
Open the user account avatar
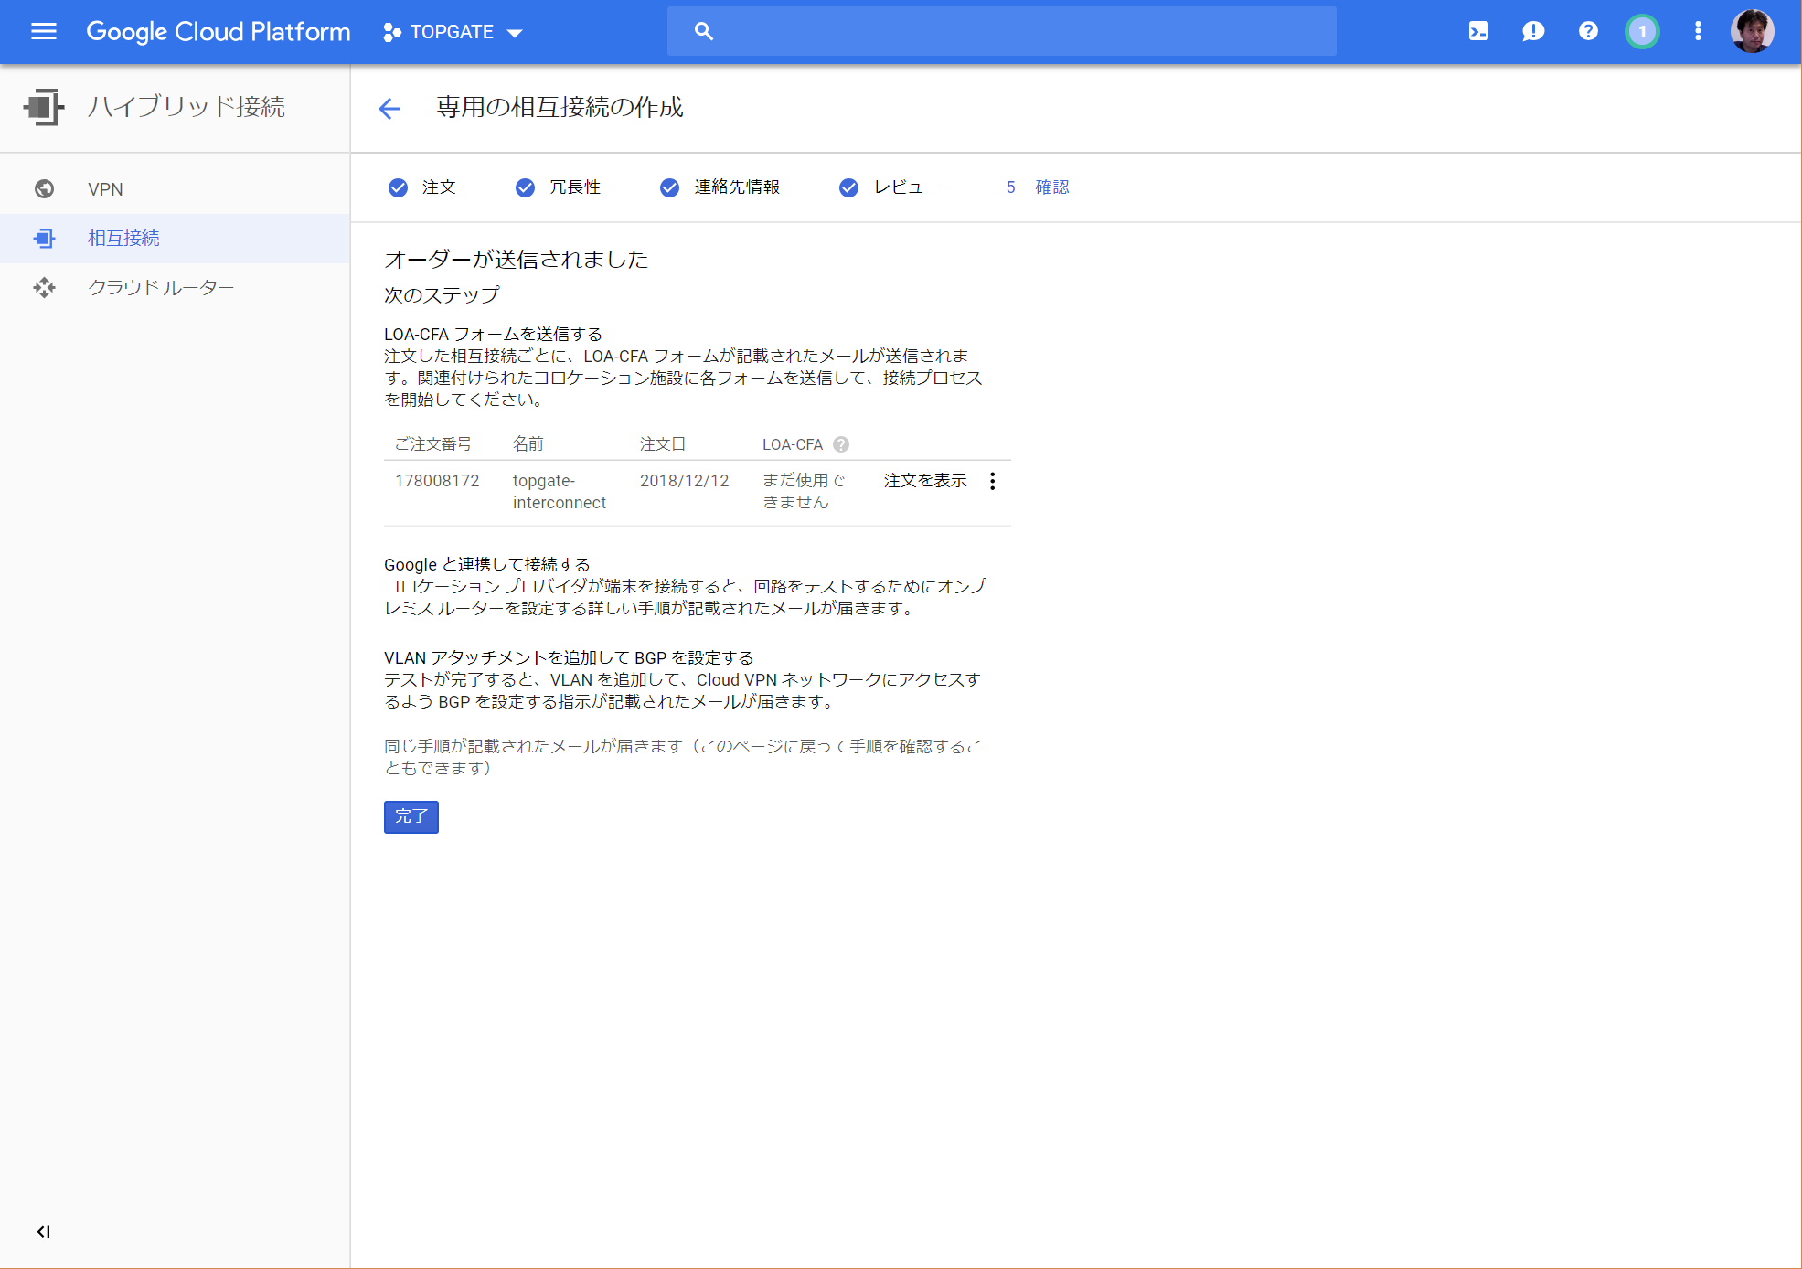(1753, 31)
